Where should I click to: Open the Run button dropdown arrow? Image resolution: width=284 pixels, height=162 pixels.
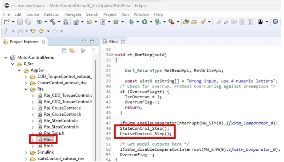(x=151, y=22)
